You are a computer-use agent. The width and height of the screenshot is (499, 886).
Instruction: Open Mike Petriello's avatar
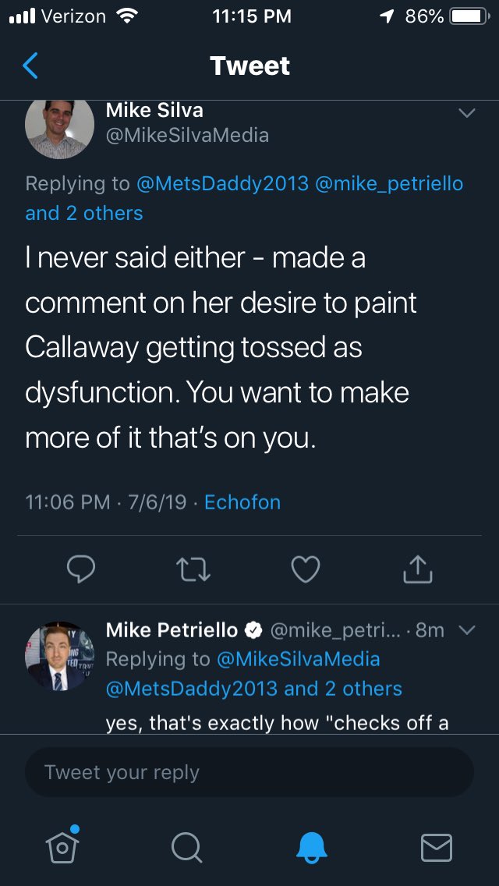(59, 656)
